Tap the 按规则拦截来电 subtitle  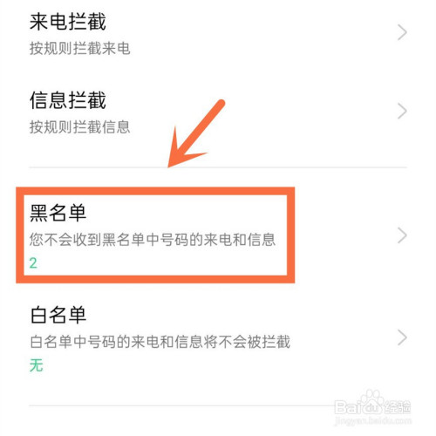tap(79, 48)
